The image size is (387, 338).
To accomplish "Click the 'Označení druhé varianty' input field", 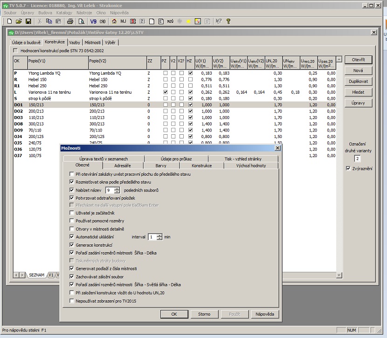I will [358, 159].
